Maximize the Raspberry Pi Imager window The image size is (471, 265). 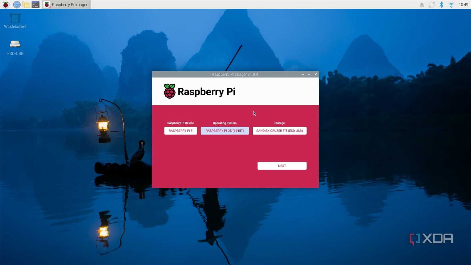click(309, 75)
